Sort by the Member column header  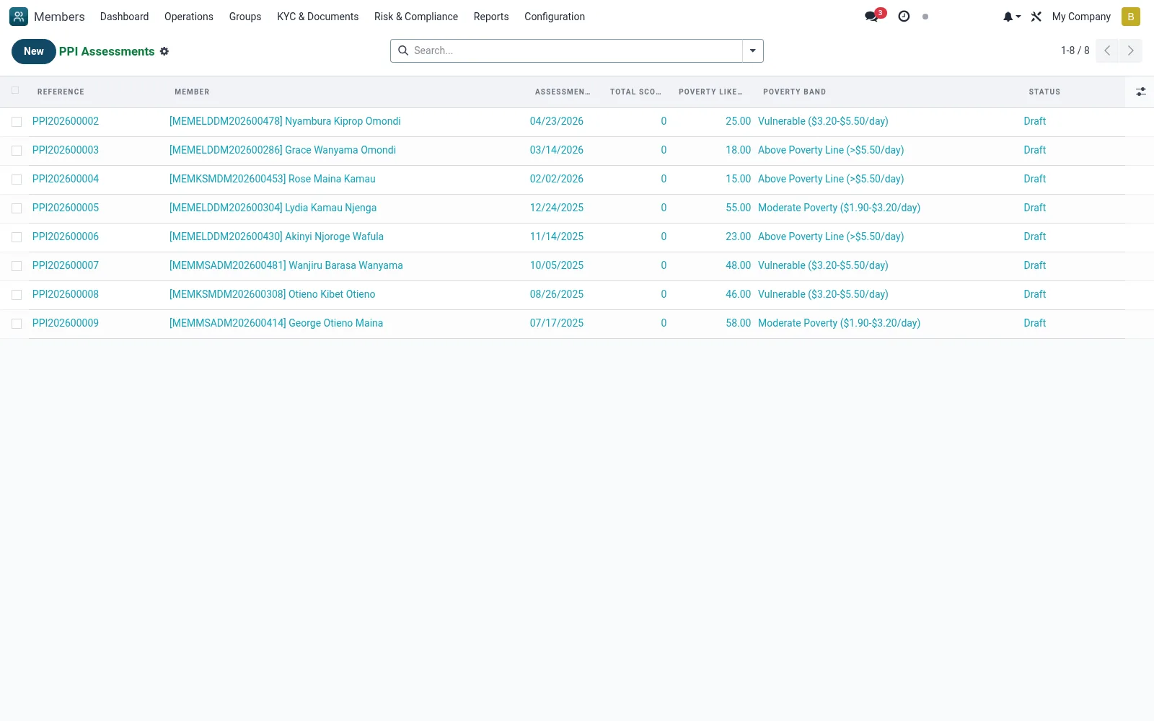192,92
